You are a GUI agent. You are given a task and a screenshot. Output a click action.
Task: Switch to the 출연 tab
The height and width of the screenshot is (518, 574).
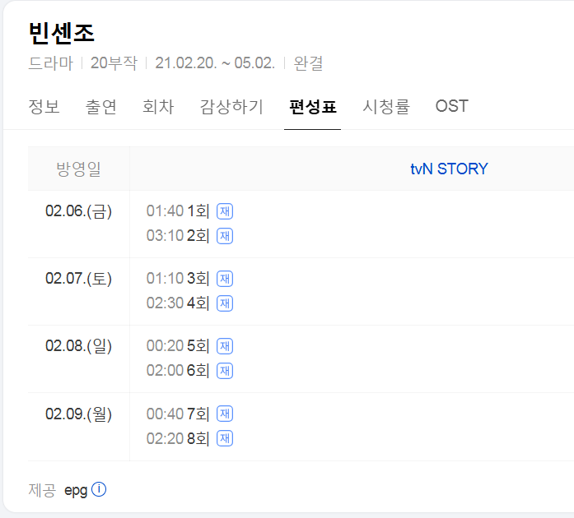point(100,107)
